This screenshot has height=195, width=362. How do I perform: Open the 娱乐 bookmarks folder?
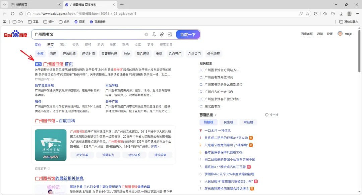pyautogui.click(x=64, y=22)
